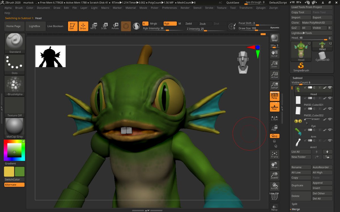Open the Transform menu
This screenshot has height=212, width=340.
click(246, 8)
